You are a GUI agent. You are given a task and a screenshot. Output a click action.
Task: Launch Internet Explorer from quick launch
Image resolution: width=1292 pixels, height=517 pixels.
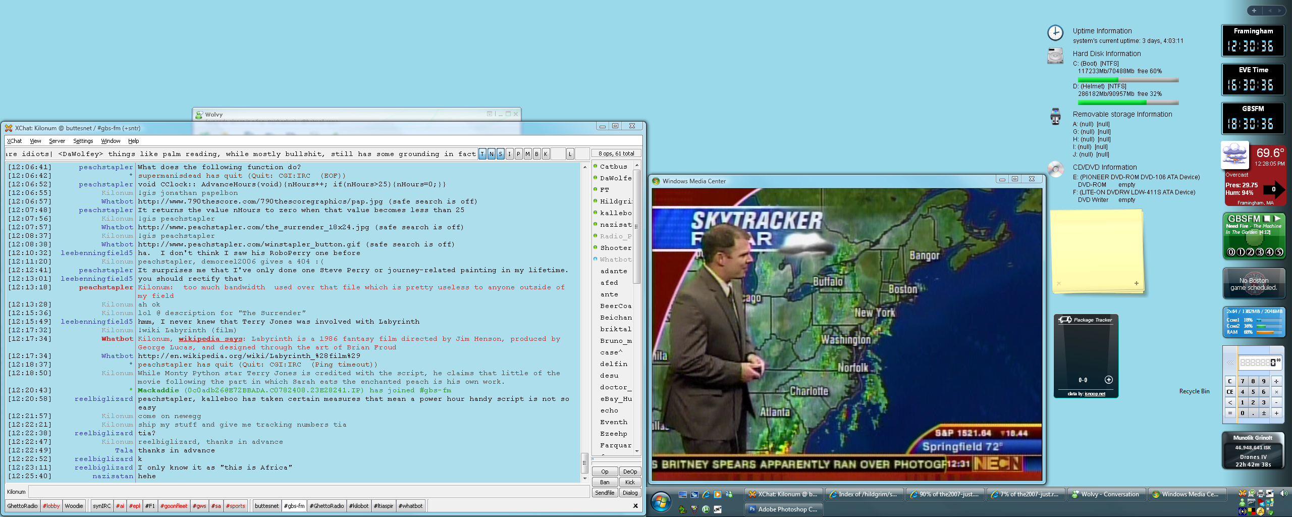[706, 495]
